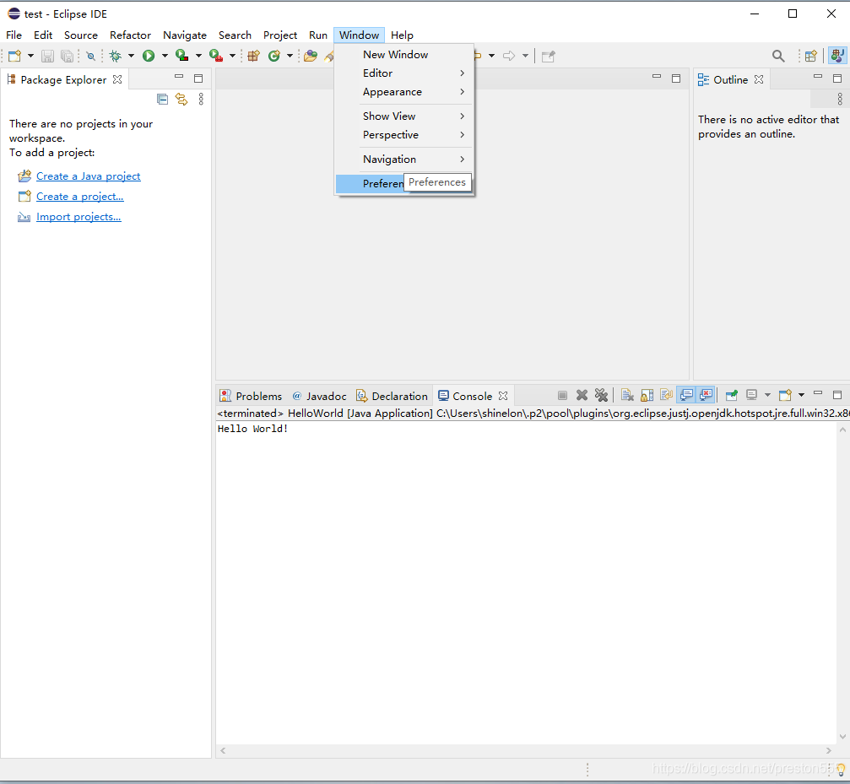Minimize the Package Explorer panel
Viewport: 850px width, 784px height.
pyautogui.click(x=179, y=77)
